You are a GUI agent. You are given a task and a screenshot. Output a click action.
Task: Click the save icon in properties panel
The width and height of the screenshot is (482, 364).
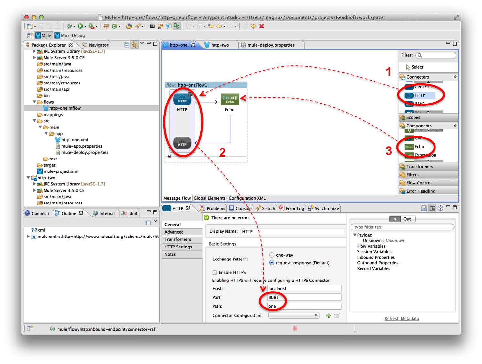(x=424, y=209)
